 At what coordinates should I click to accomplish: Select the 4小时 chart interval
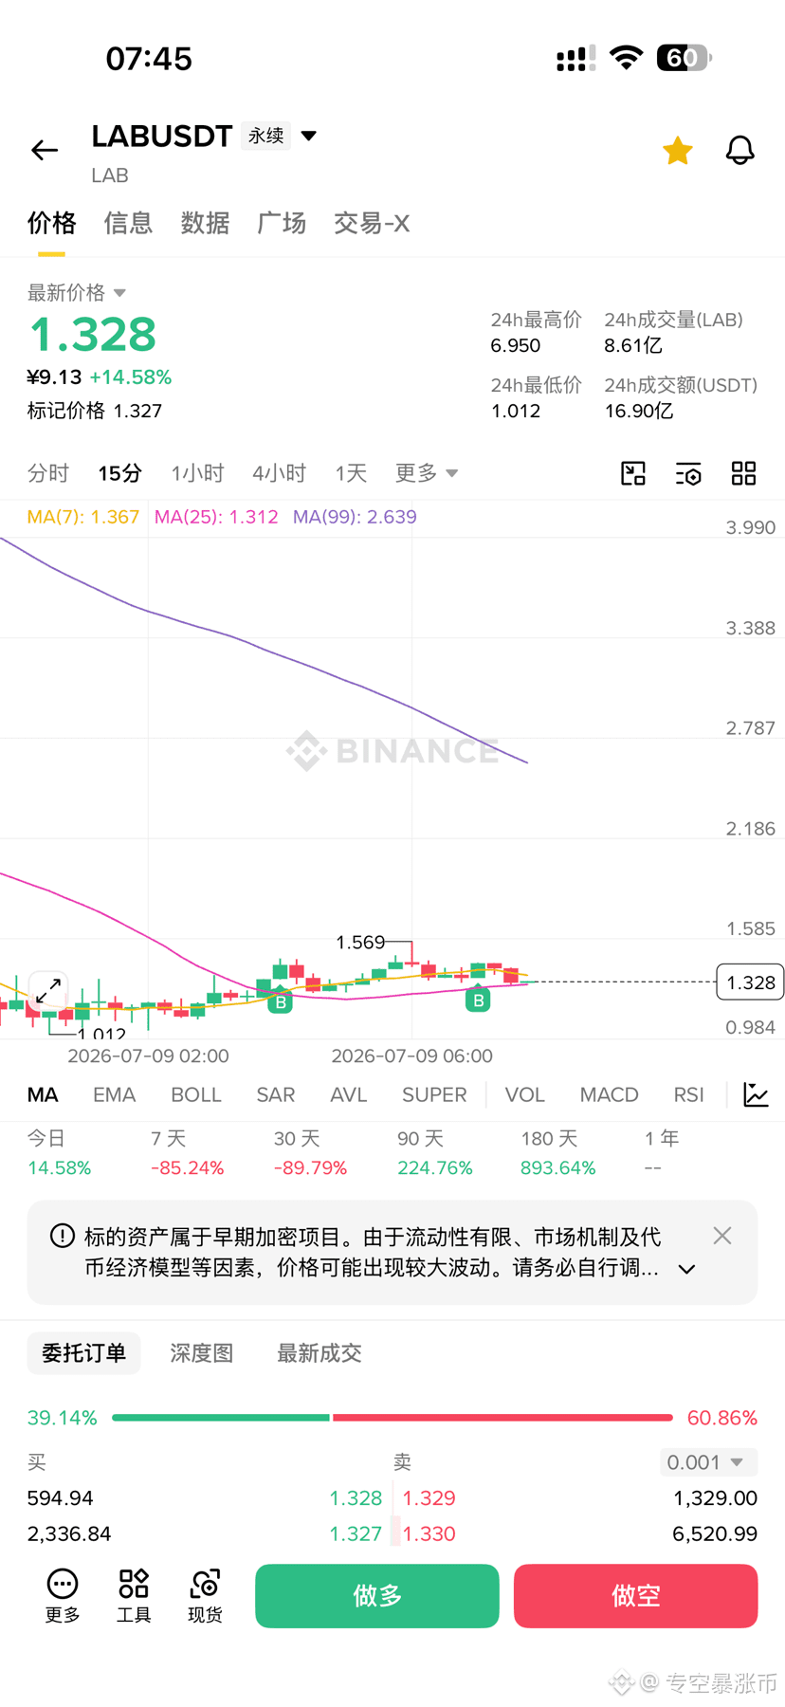click(280, 473)
